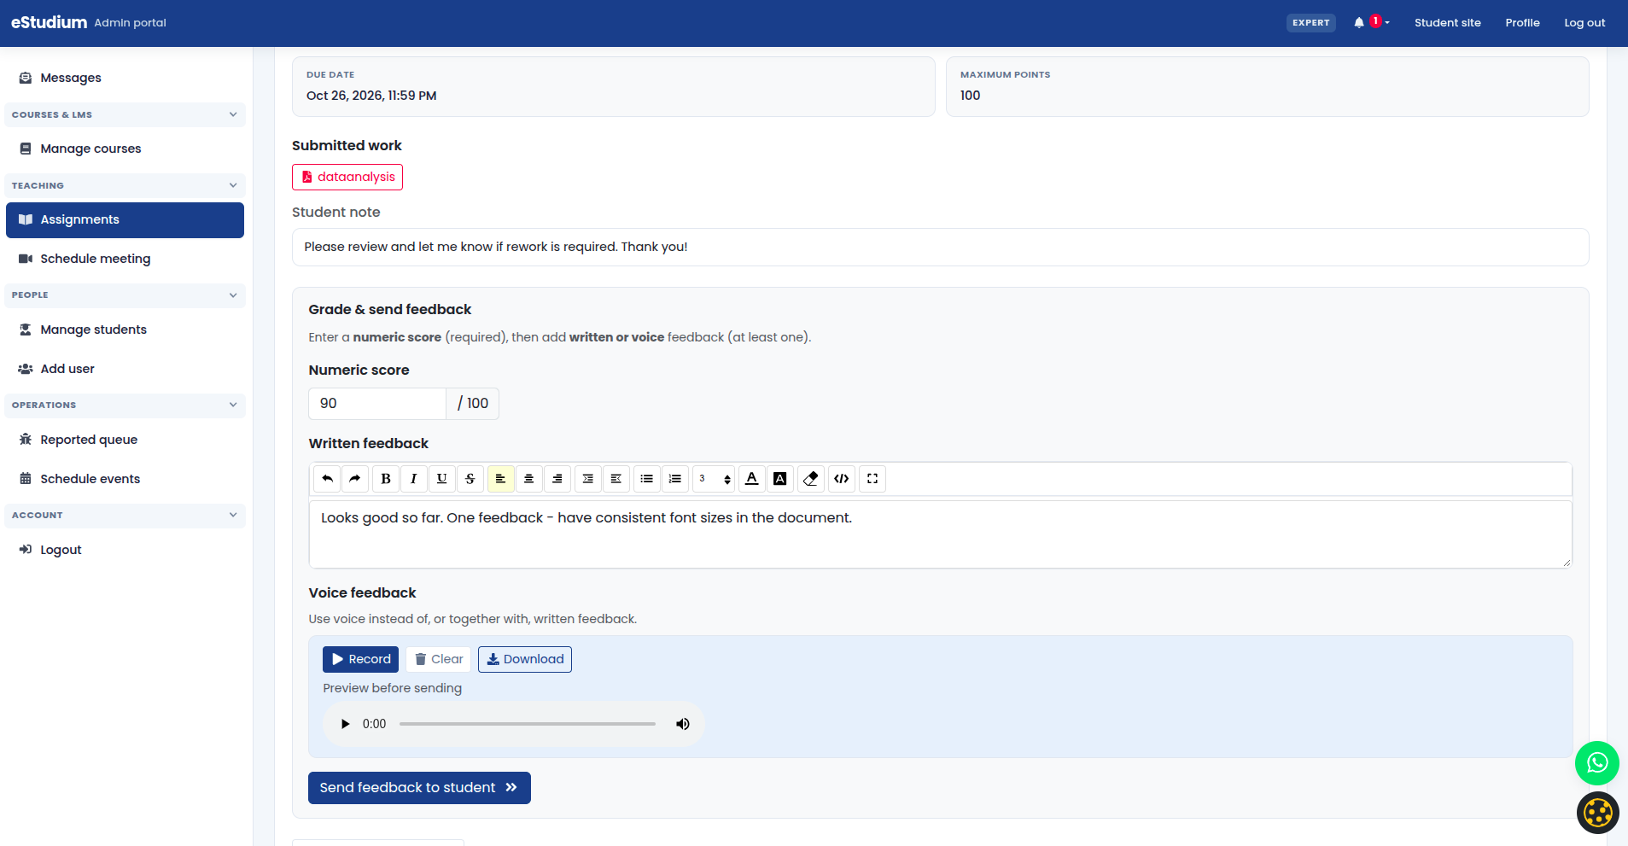Toggle underline formatting
This screenshot has height=846, width=1628.
(442, 479)
